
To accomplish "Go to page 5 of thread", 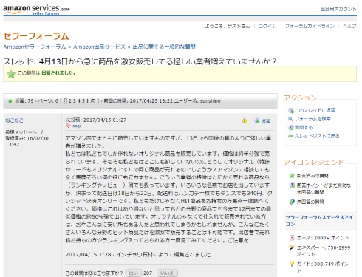I will 83,100.
